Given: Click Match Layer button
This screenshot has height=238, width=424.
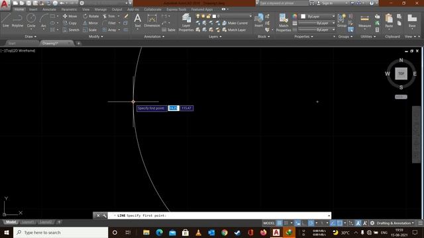Looking at the screenshot, I should click(x=234, y=30).
